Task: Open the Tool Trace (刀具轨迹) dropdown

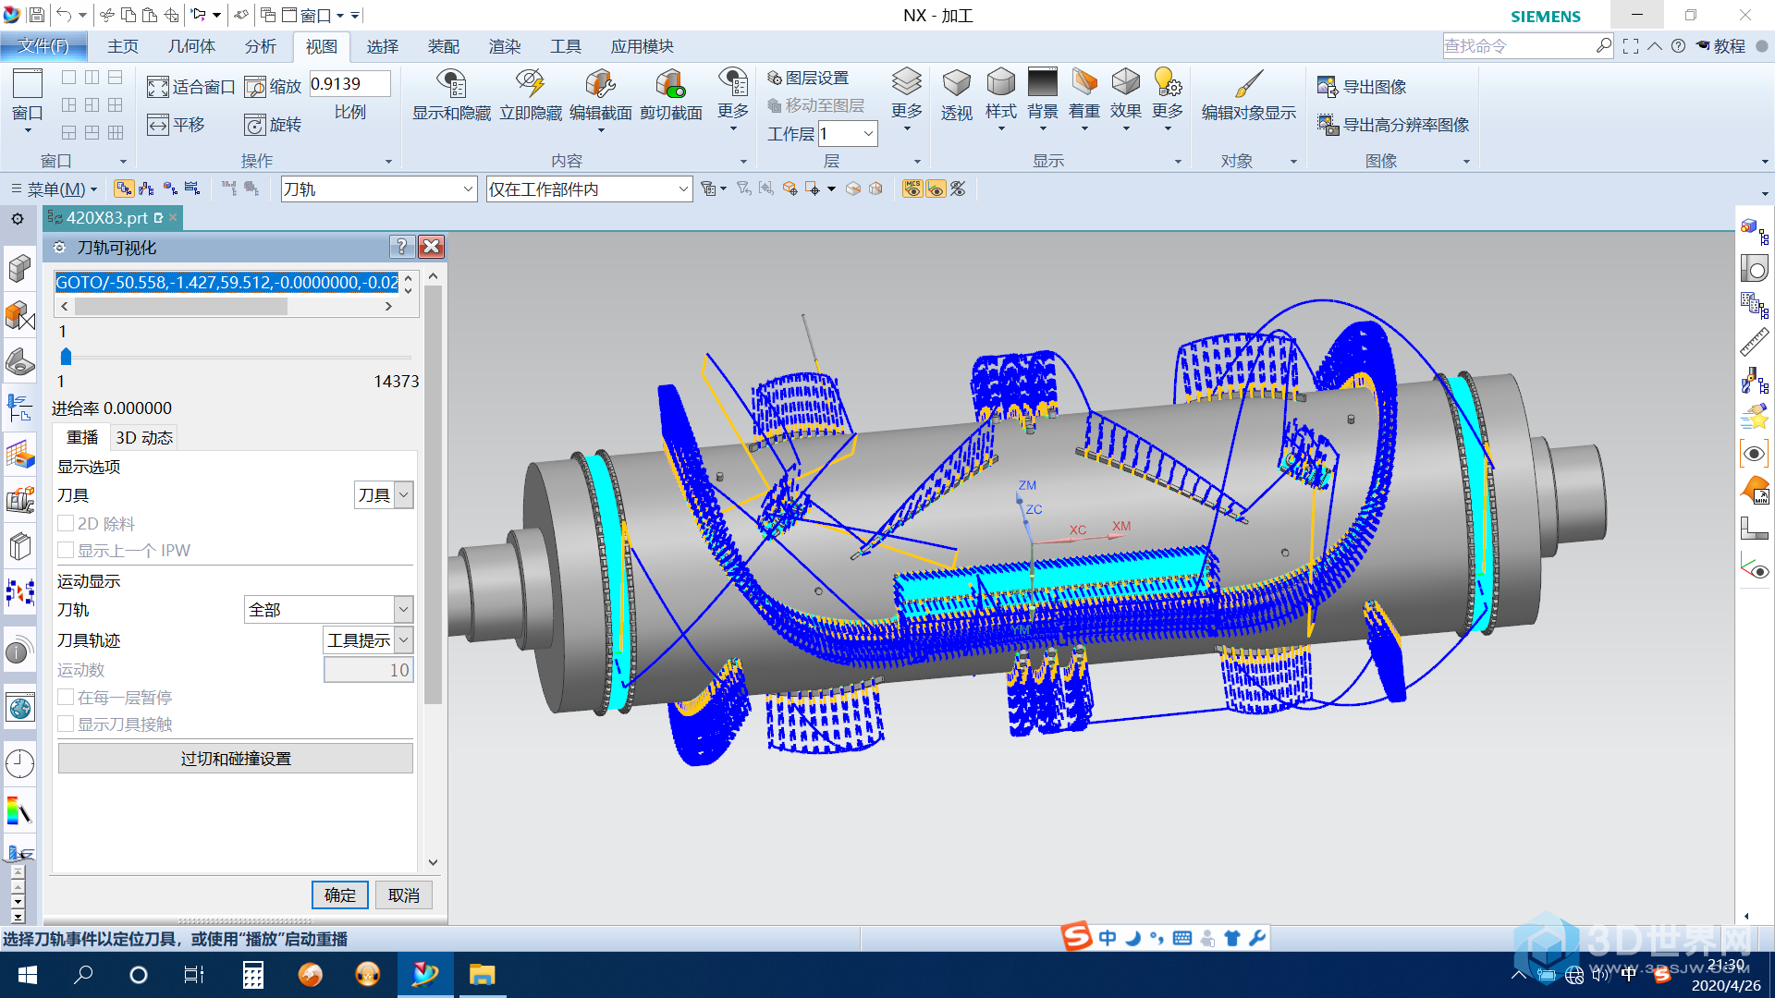Action: click(x=368, y=639)
